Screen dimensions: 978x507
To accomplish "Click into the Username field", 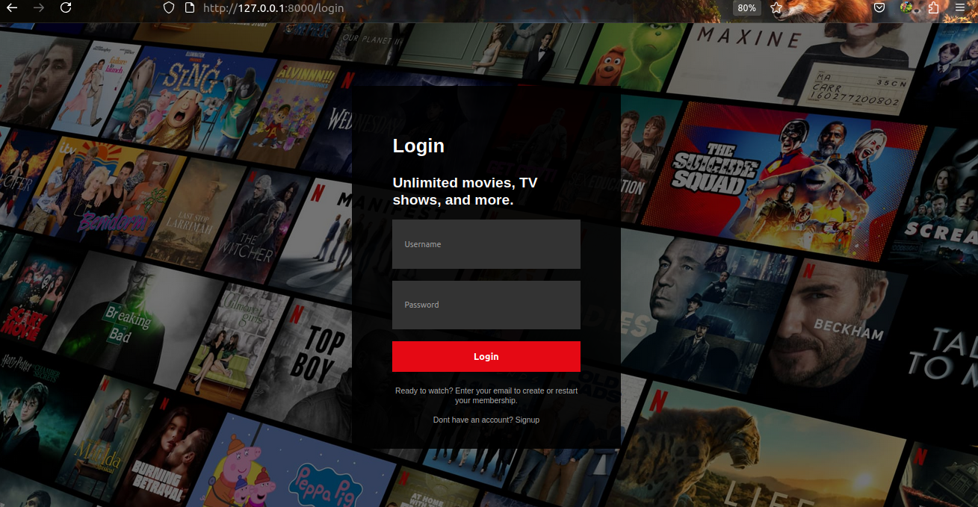I will 486,244.
